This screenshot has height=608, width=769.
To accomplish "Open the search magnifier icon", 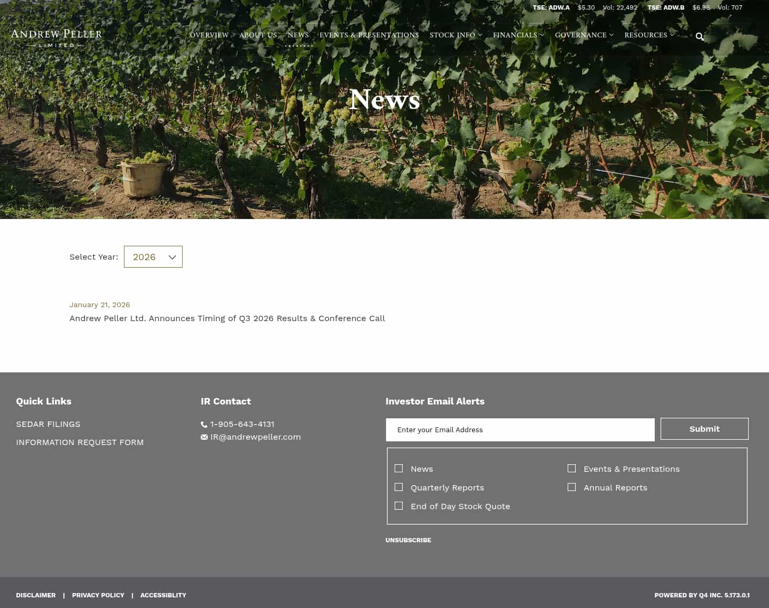I will point(700,36).
